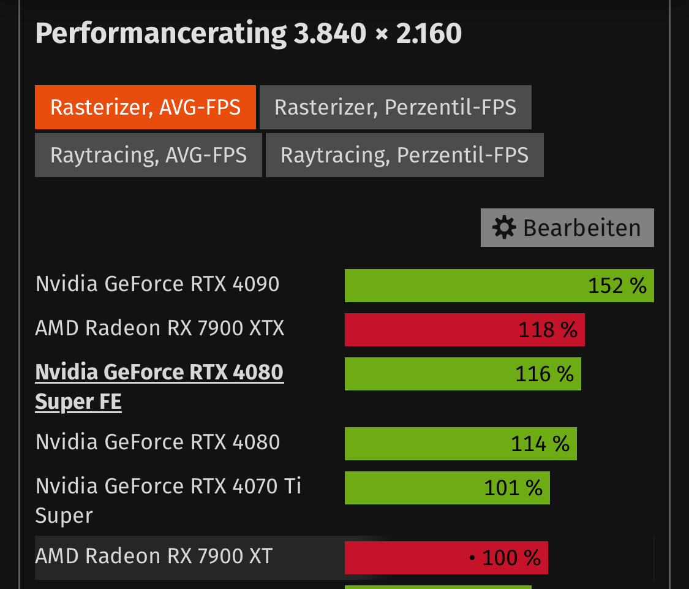689x589 pixels.
Task: Click the green 114 % bar
Action: pos(461,443)
